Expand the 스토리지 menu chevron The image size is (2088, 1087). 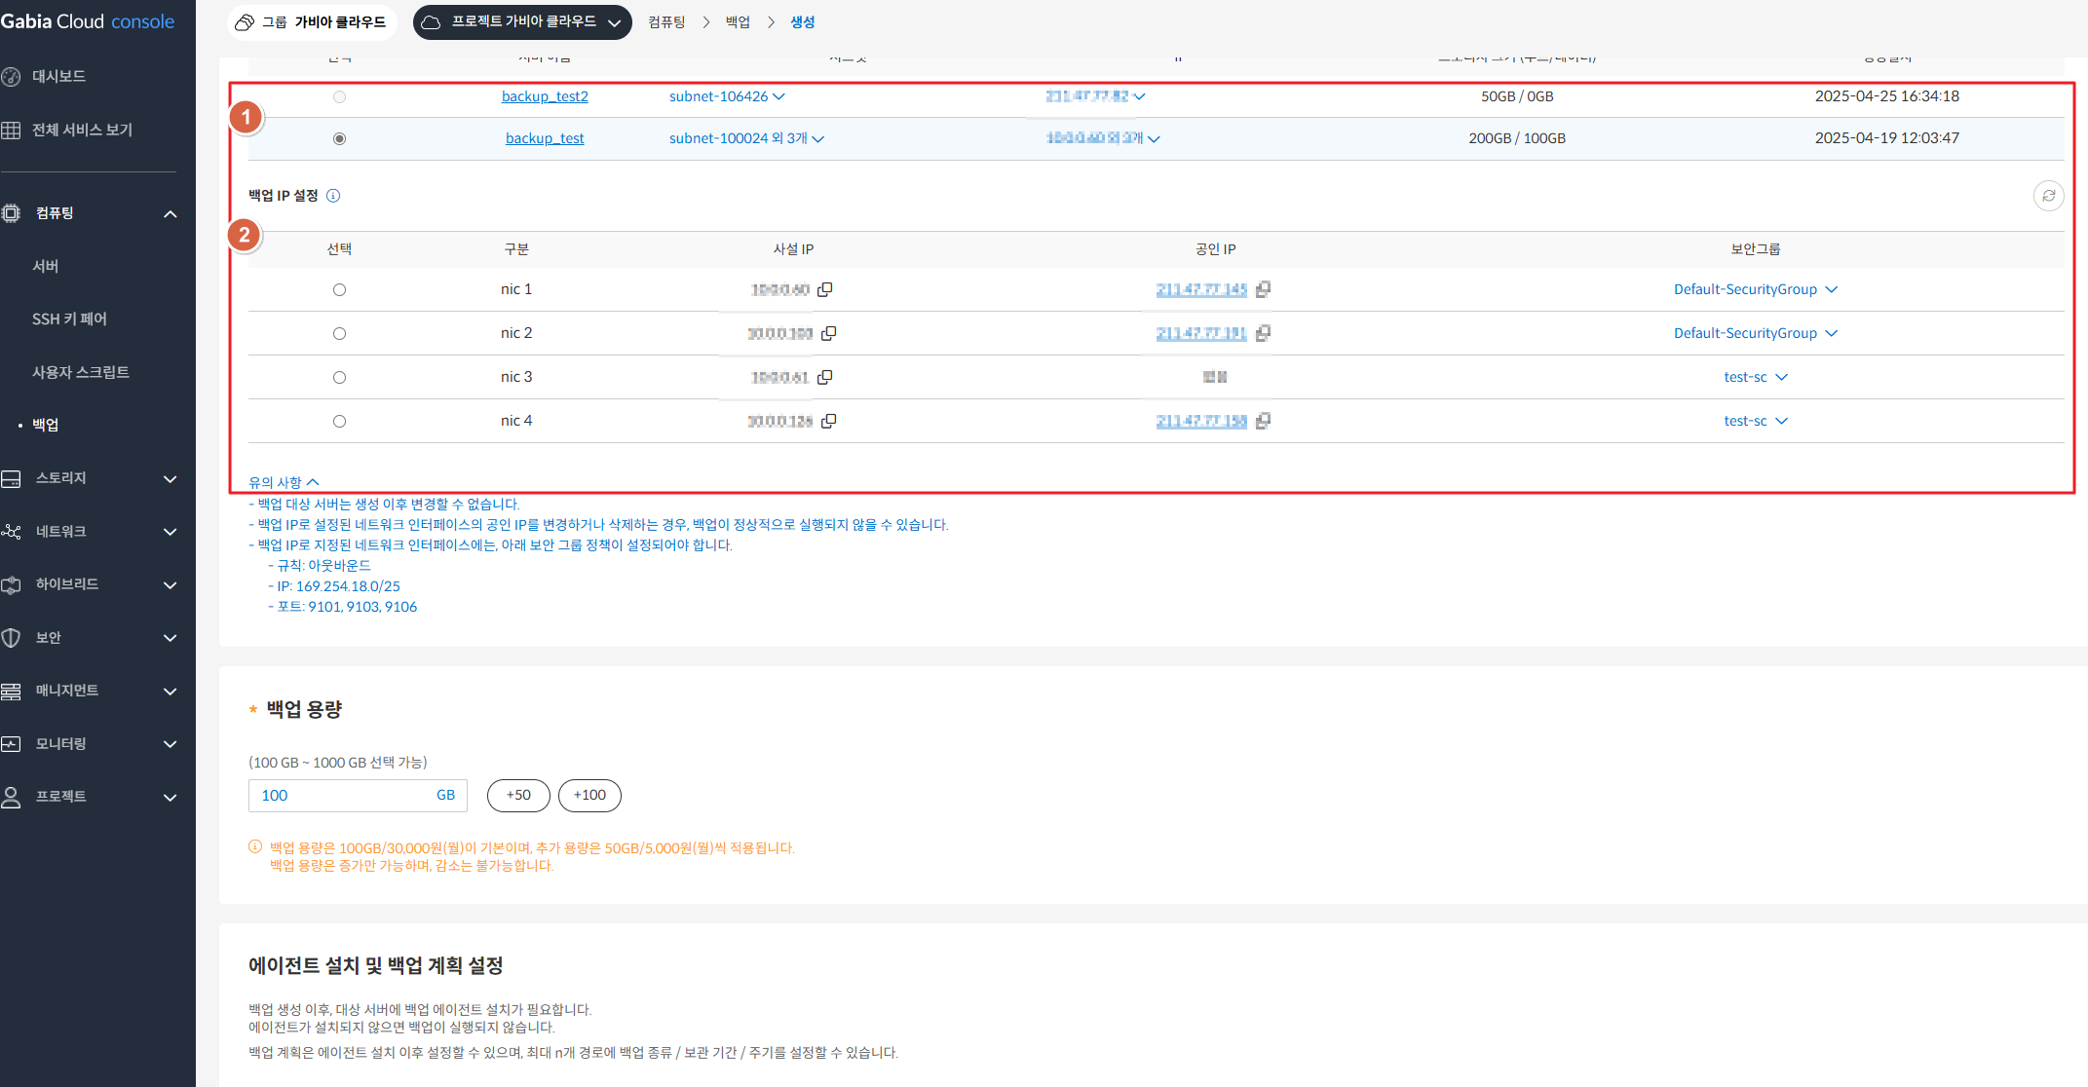click(171, 478)
